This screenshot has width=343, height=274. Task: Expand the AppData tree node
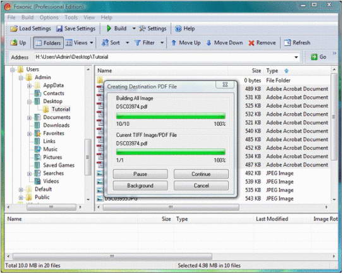click(29, 86)
